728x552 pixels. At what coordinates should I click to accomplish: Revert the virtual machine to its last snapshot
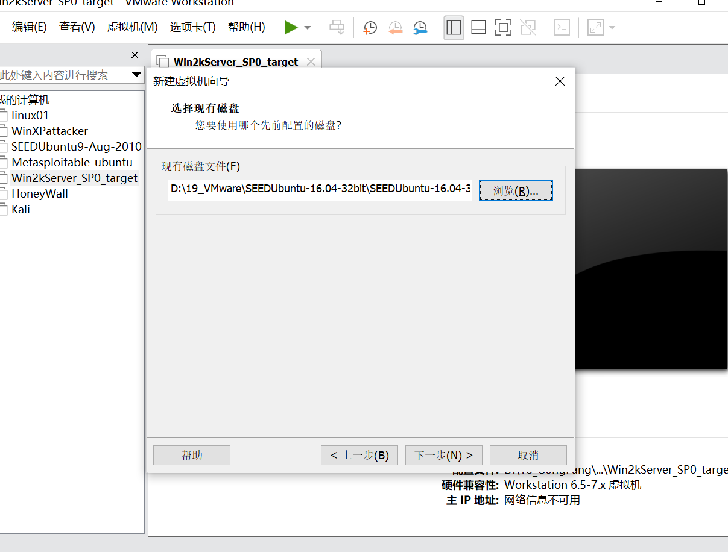point(395,28)
